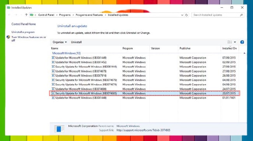
Task: Open the Organise dropdown menu
Action: [60, 42]
